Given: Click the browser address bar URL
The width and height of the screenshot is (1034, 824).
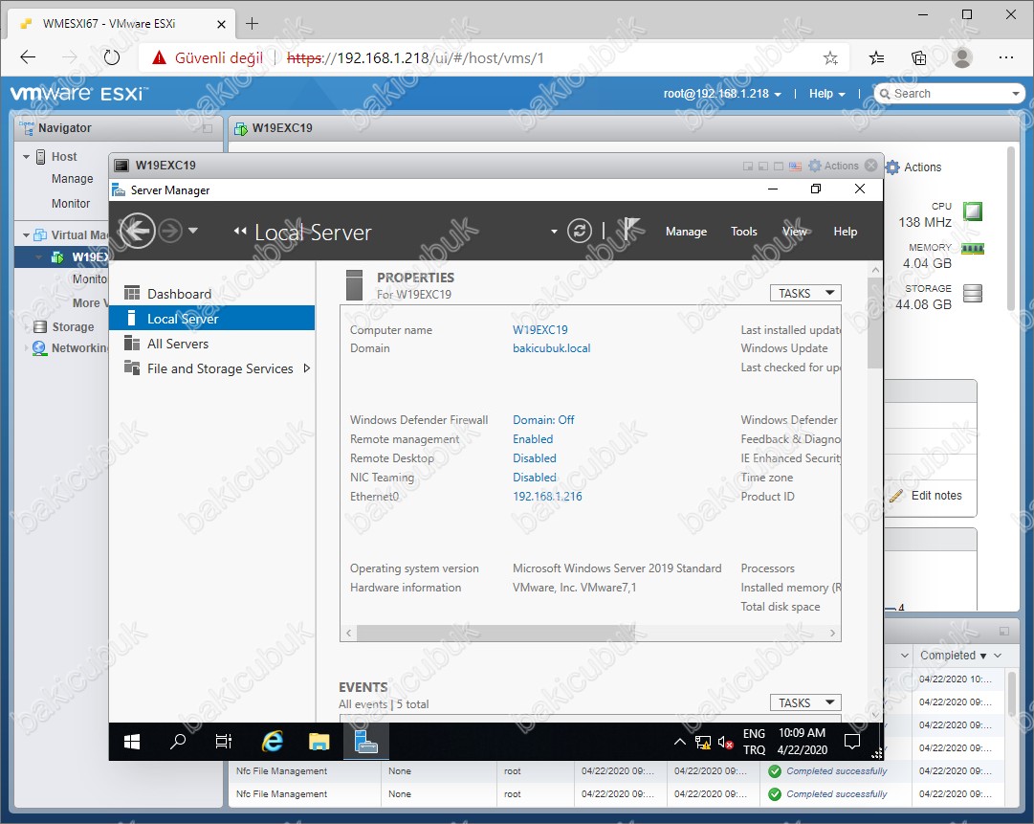Looking at the screenshot, I should pos(415,58).
